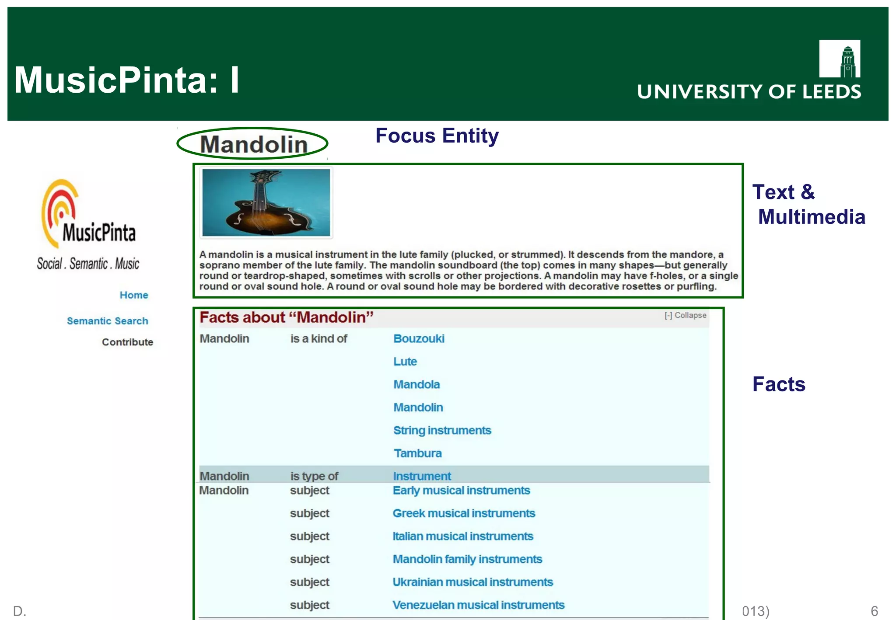Open Early musical instruments link
The width and height of the screenshot is (896, 620).
[x=461, y=491]
